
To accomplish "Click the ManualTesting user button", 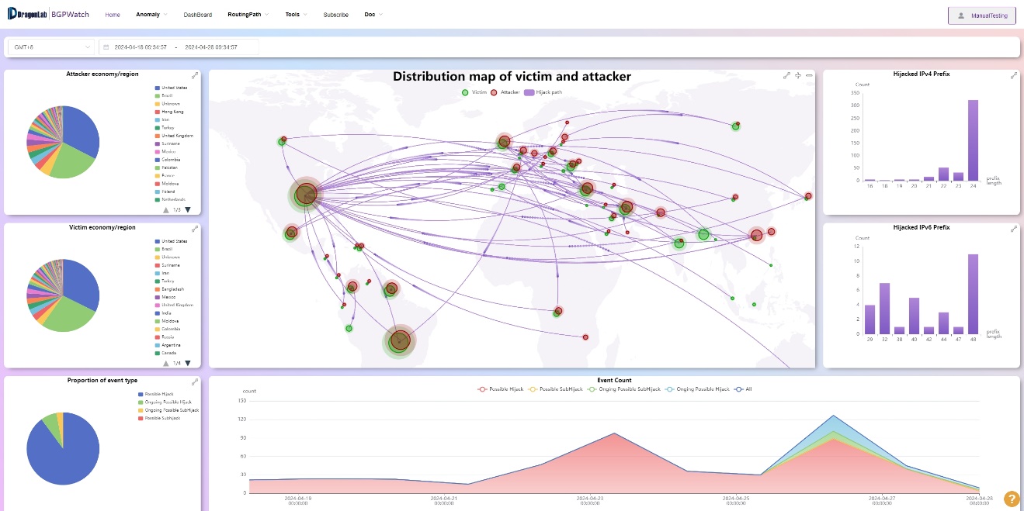I will 981,16.
